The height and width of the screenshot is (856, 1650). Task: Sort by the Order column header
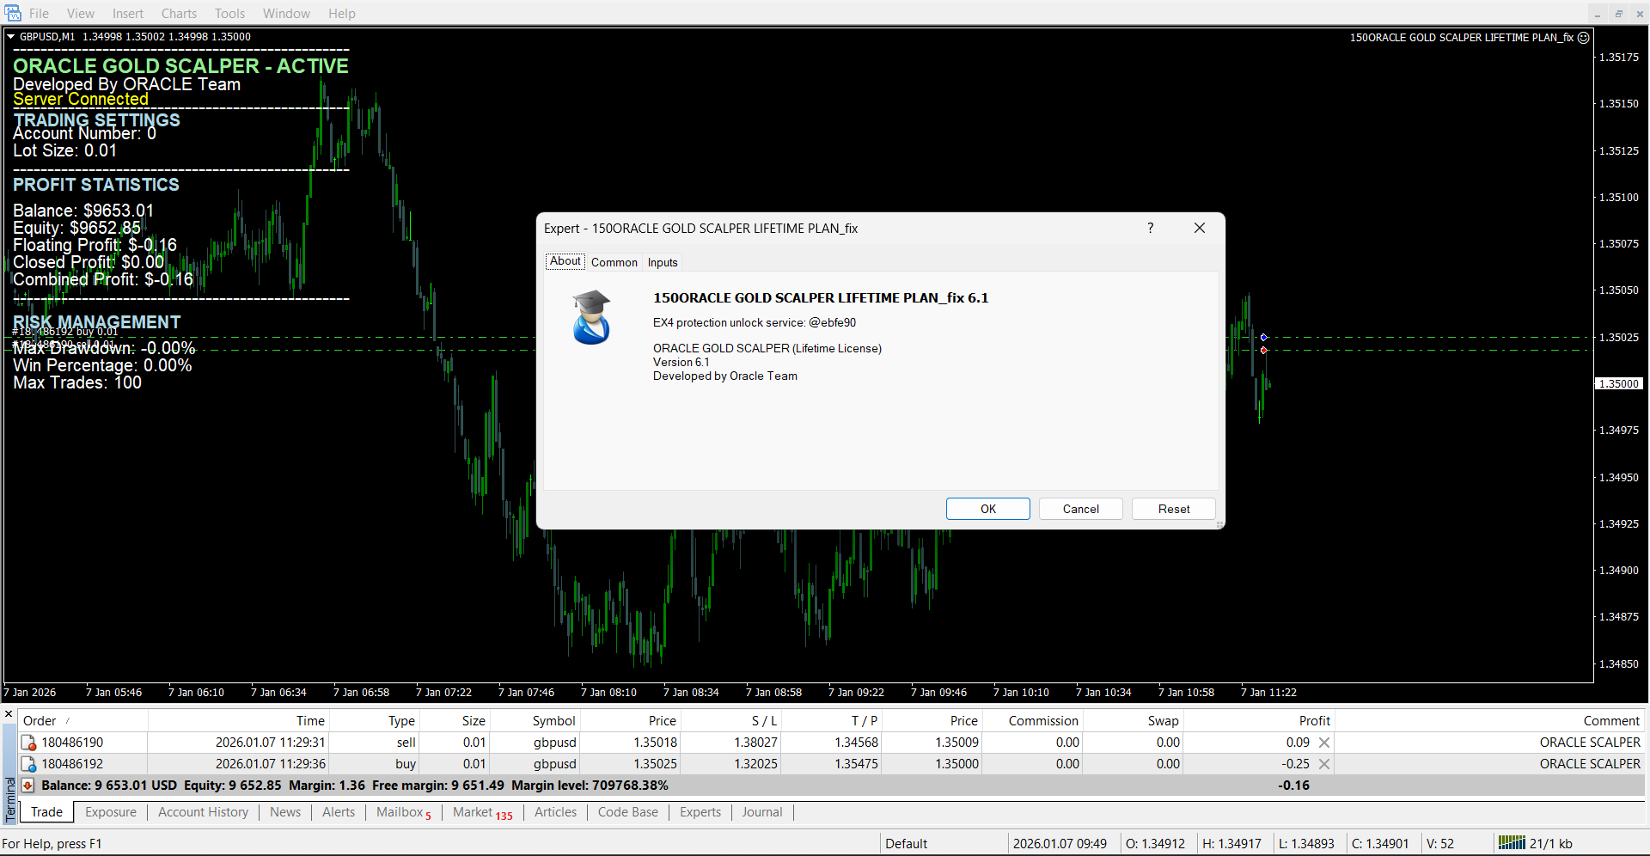[40, 721]
